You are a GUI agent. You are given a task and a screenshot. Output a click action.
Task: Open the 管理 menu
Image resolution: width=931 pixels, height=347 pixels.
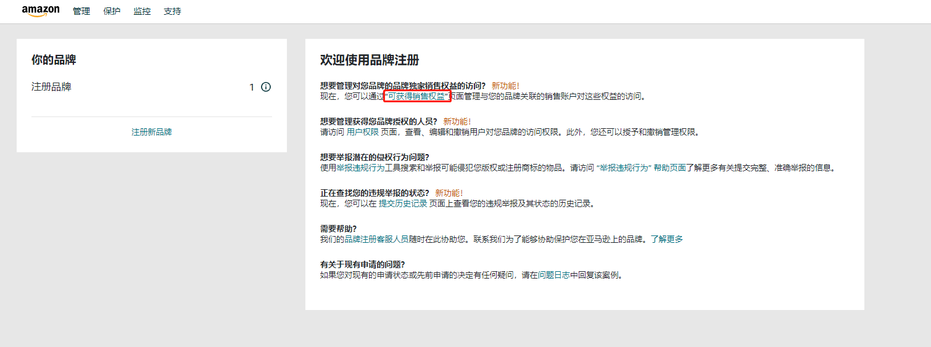click(x=81, y=11)
